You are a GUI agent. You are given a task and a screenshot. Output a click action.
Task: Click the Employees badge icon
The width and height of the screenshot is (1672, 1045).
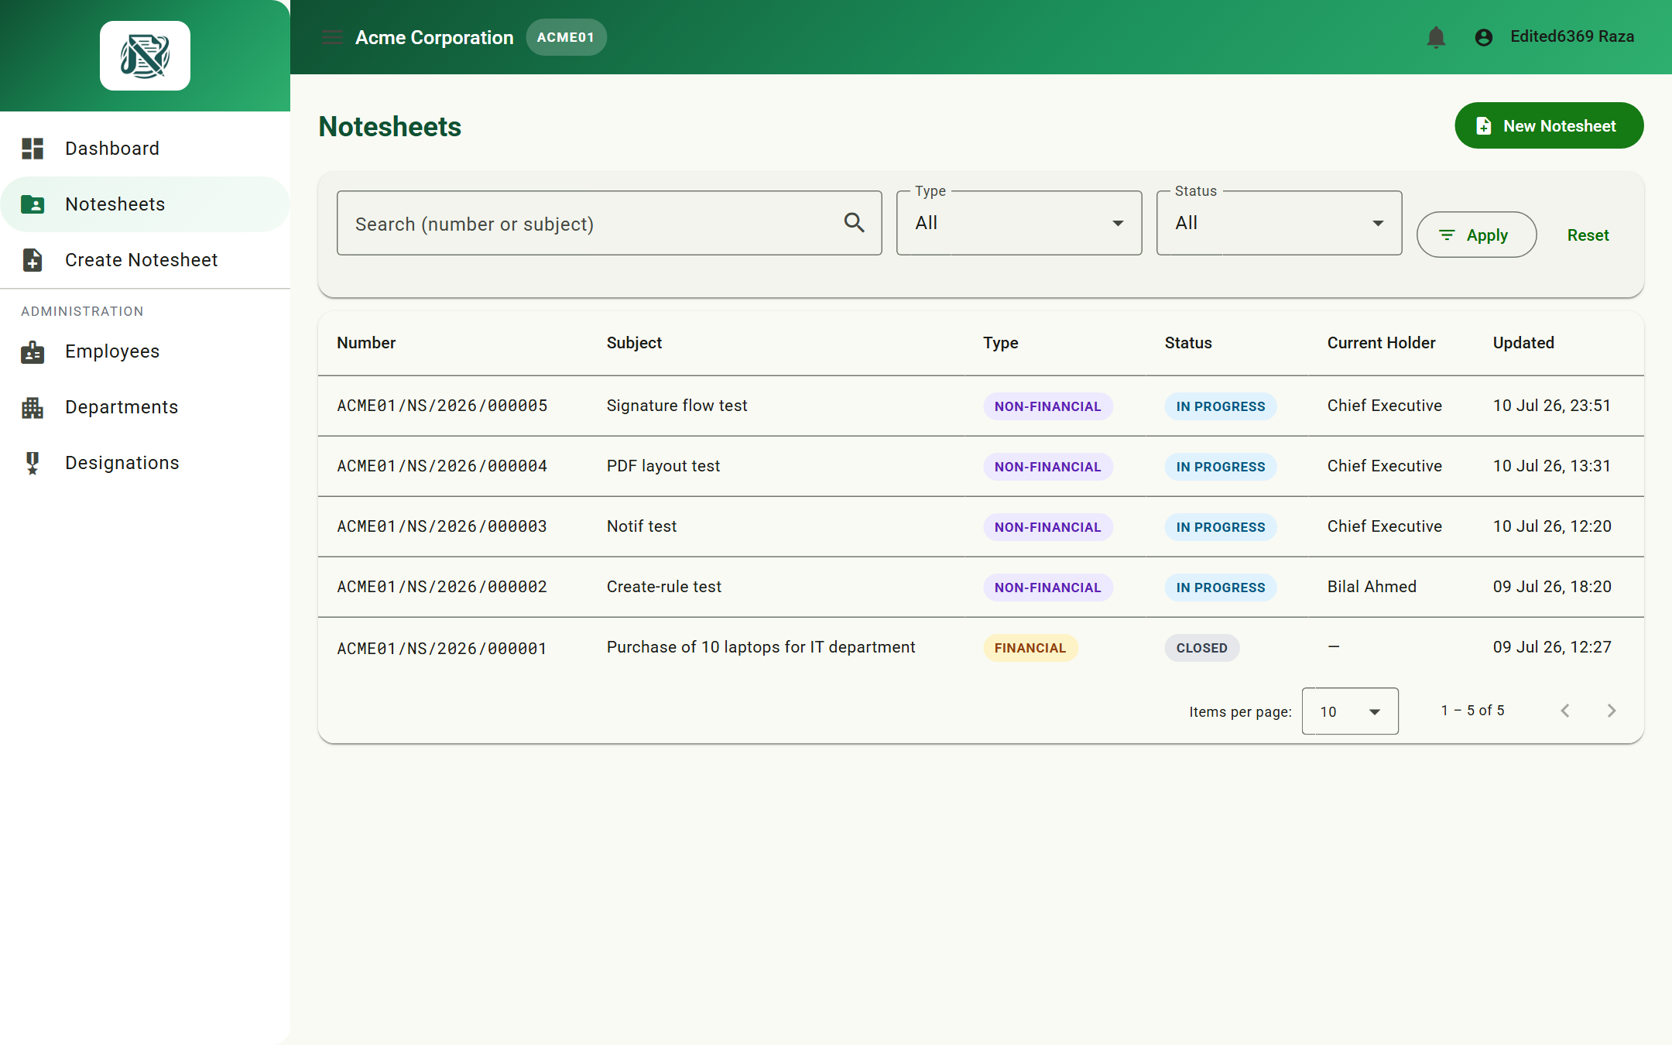(x=33, y=351)
